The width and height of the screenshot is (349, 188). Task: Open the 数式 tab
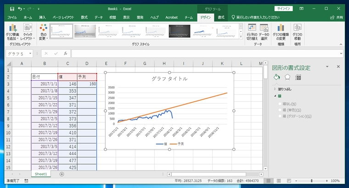coord(84,17)
